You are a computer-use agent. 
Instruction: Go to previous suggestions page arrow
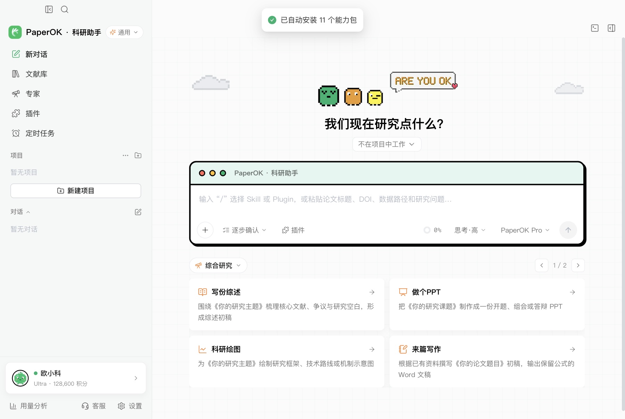[x=542, y=265]
